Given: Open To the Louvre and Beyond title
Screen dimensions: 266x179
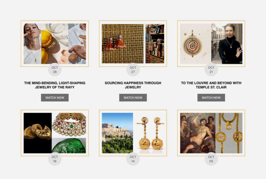Looking at the screenshot, I should (x=211, y=85).
